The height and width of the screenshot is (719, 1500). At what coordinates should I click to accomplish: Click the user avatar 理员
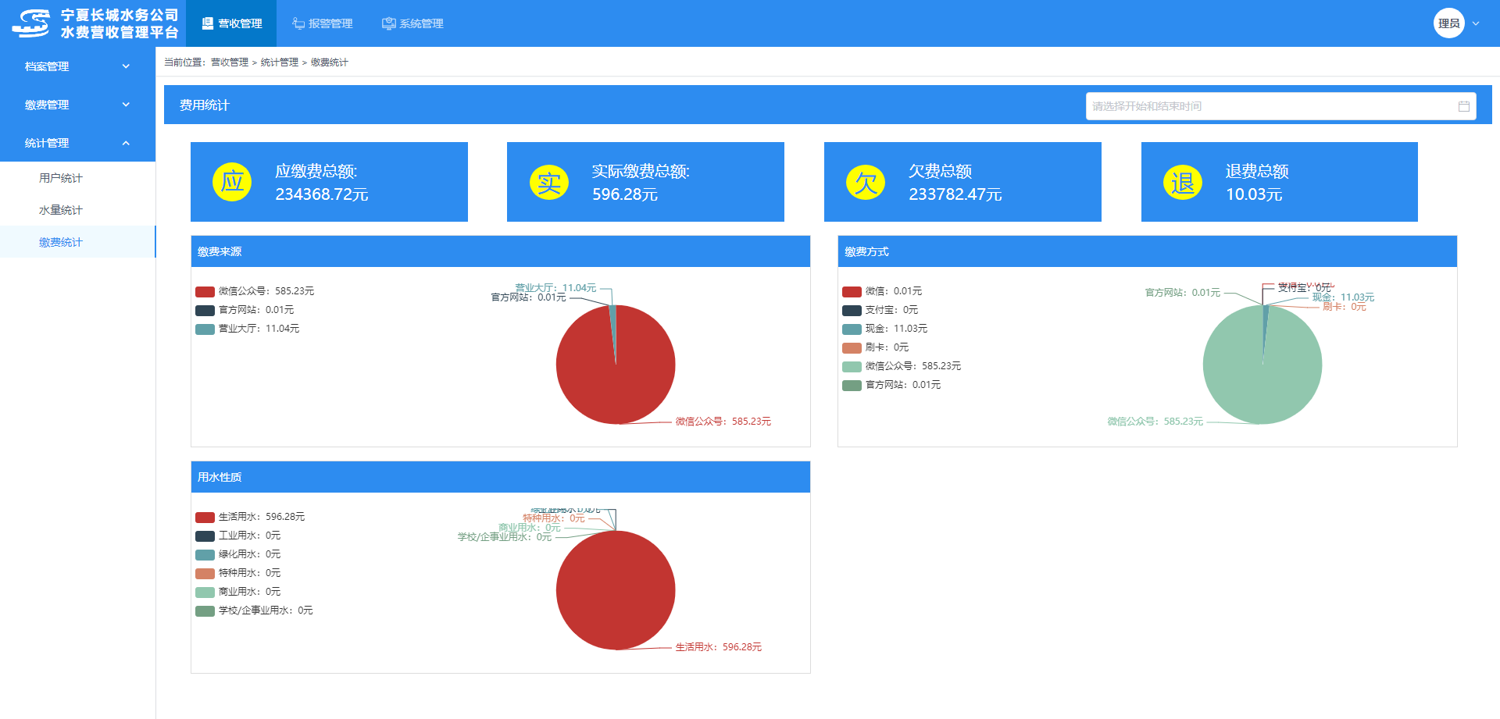point(1448,23)
